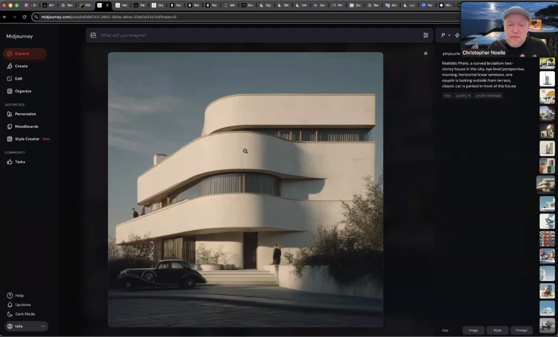The image size is (558, 337).
Task: Close the image lightbox view
Action: pyautogui.click(x=425, y=53)
